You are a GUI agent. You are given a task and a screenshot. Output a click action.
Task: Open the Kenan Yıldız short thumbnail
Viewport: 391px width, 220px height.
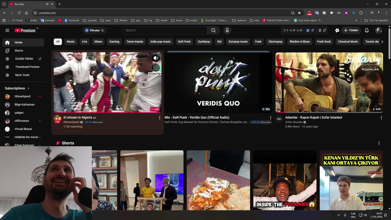point(351,180)
